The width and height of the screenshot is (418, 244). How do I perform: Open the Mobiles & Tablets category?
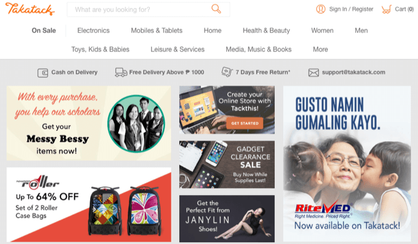[156, 30]
